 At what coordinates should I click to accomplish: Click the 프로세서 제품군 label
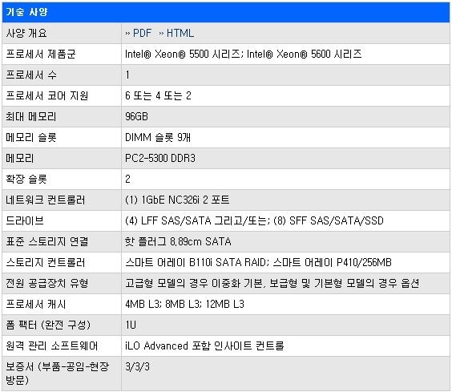tap(41, 54)
